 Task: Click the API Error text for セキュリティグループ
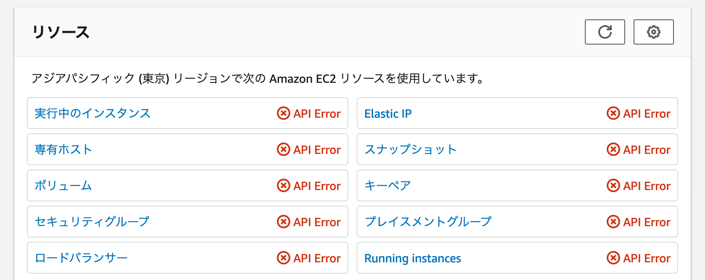click(x=317, y=222)
